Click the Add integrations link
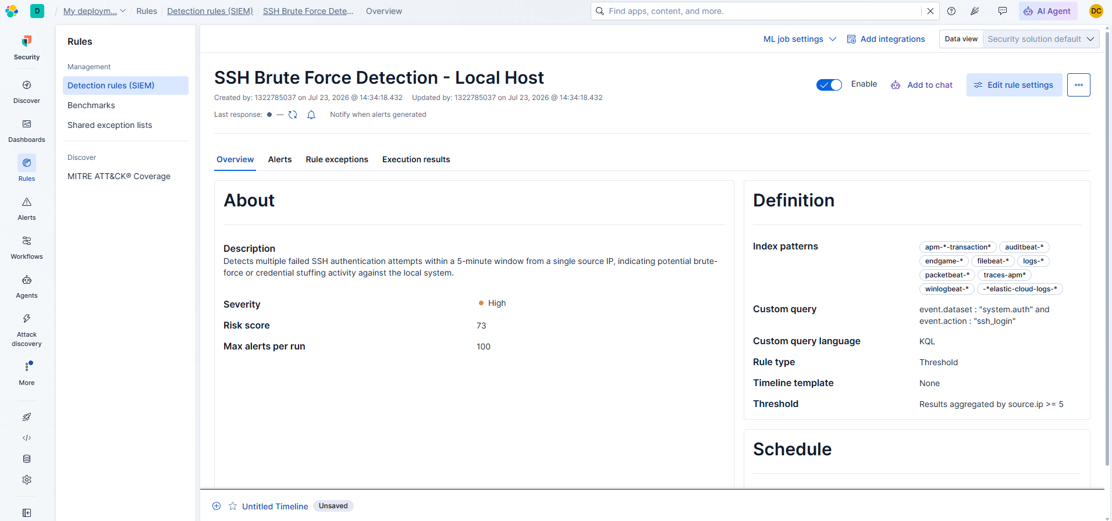This screenshot has height=521, width=1112. point(886,39)
